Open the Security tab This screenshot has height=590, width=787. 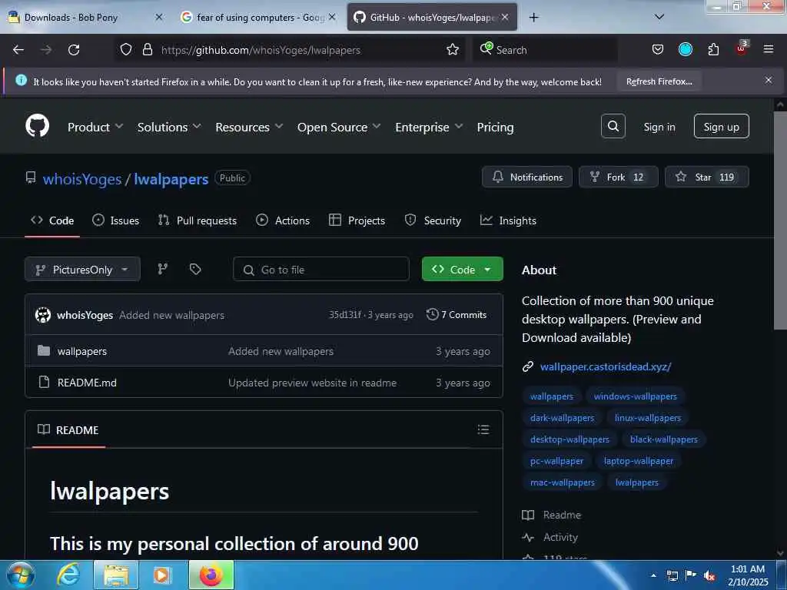[433, 220]
